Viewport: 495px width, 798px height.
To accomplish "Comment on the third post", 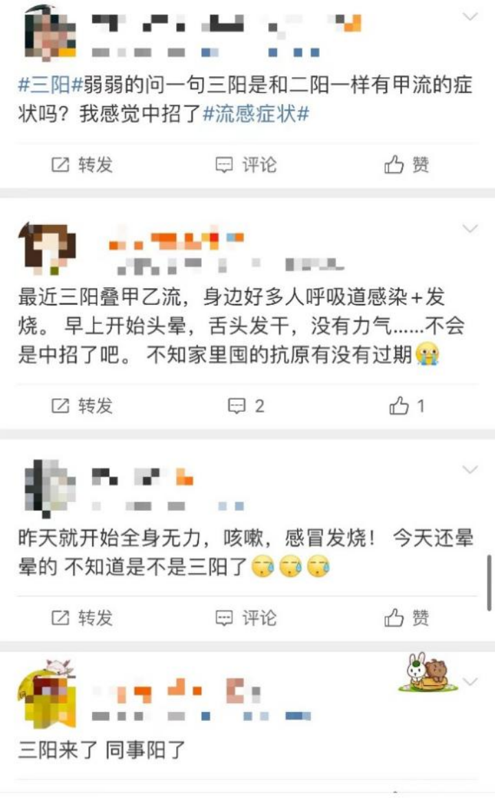I will (x=246, y=618).
